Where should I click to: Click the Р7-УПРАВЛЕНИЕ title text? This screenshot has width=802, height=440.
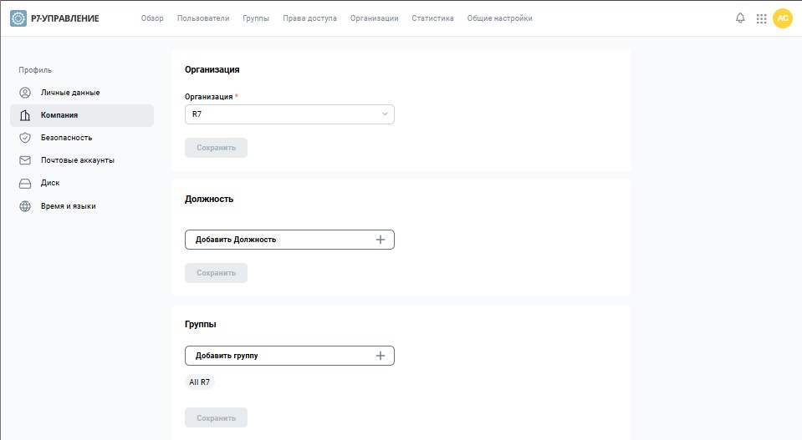pyautogui.click(x=65, y=18)
